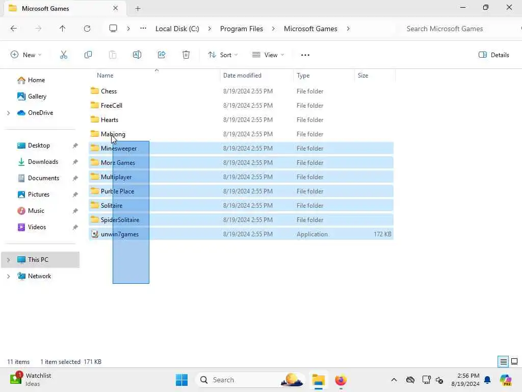Open a new tab with plus button
This screenshot has width=522, height=392.
138,9
